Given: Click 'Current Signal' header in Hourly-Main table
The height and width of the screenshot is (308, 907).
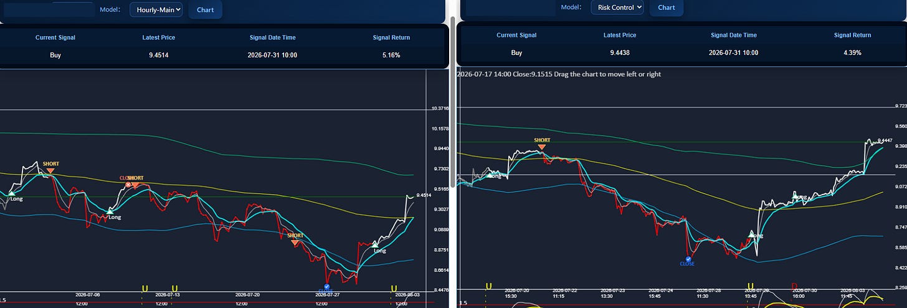Looking at the screenshot, I should click(55, 37).
